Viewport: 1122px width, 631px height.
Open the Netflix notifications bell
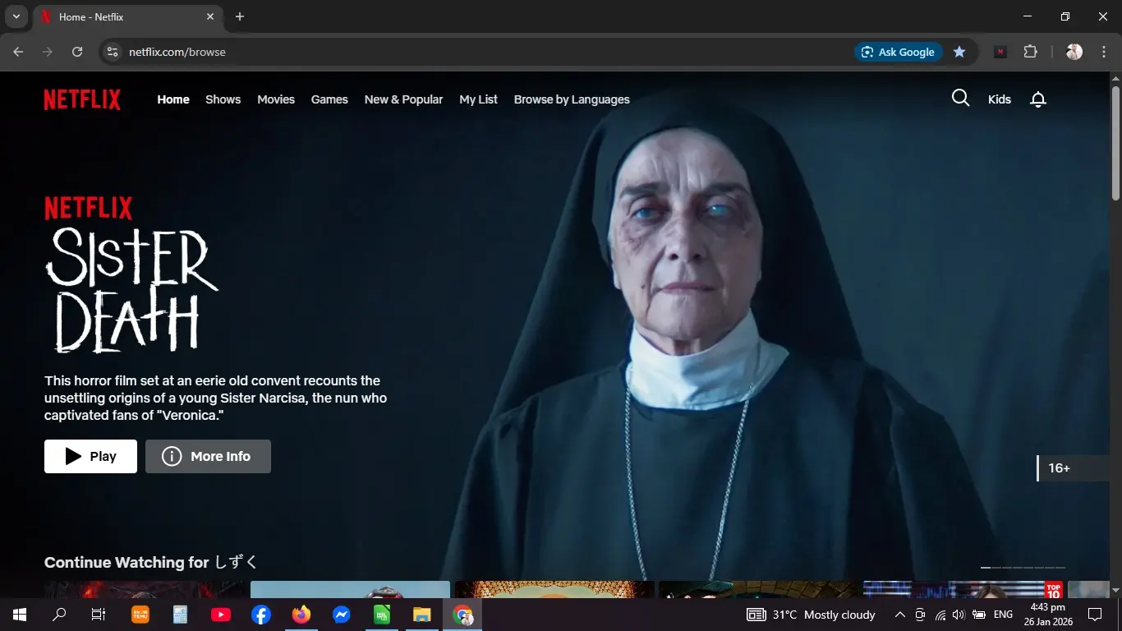[x=1038, y=99]
